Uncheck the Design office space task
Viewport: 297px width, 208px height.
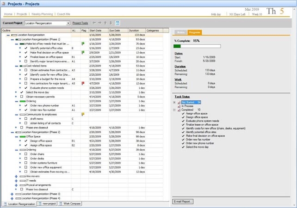(26, 141)
